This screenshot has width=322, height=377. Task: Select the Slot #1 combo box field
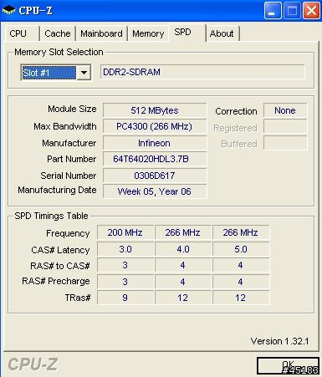pyautogui.click(x=56, y=73)
